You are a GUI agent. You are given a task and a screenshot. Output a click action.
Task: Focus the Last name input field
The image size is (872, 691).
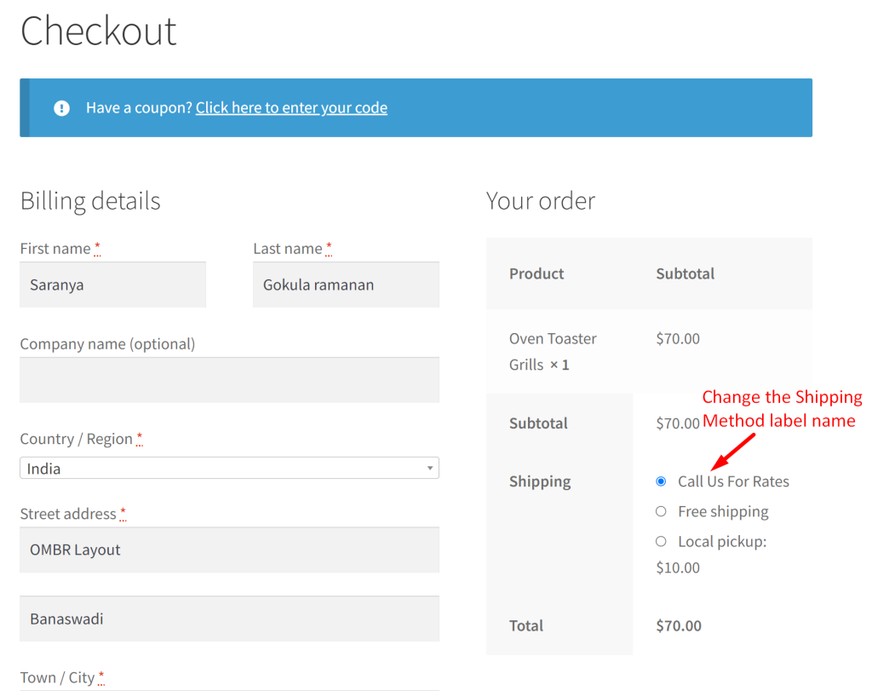click(346, 285)
